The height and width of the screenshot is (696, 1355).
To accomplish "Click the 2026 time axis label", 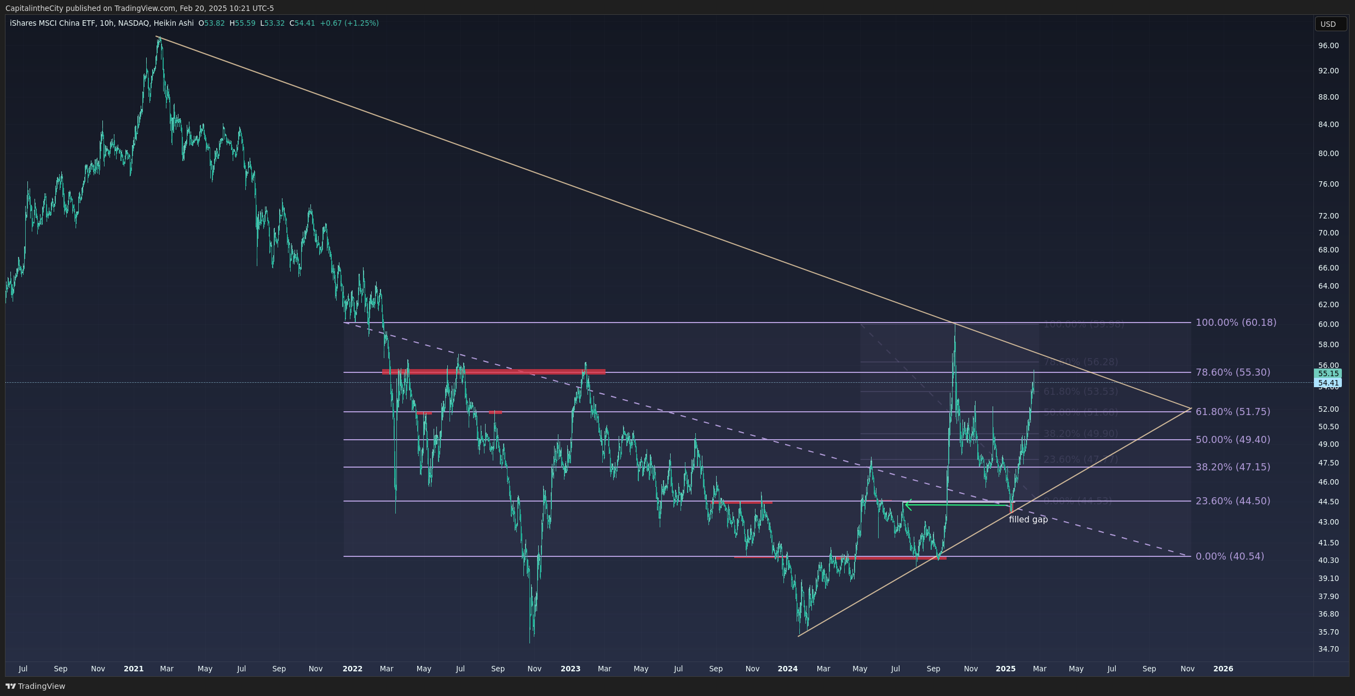I will tap(1224, 669).
